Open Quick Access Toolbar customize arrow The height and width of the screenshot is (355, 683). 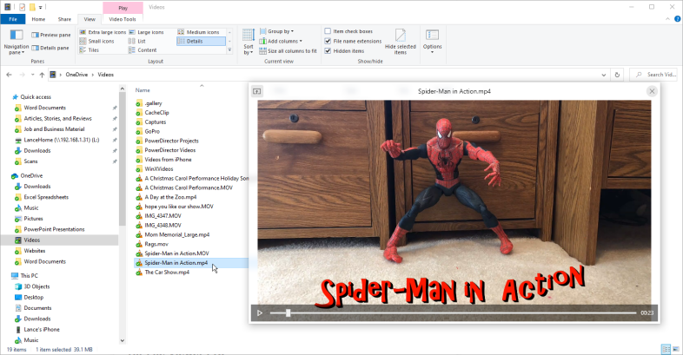click(x=41, y=8)
